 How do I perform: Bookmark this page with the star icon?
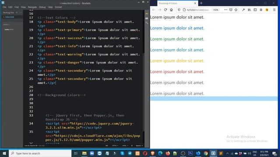click(x=236, y=10)
